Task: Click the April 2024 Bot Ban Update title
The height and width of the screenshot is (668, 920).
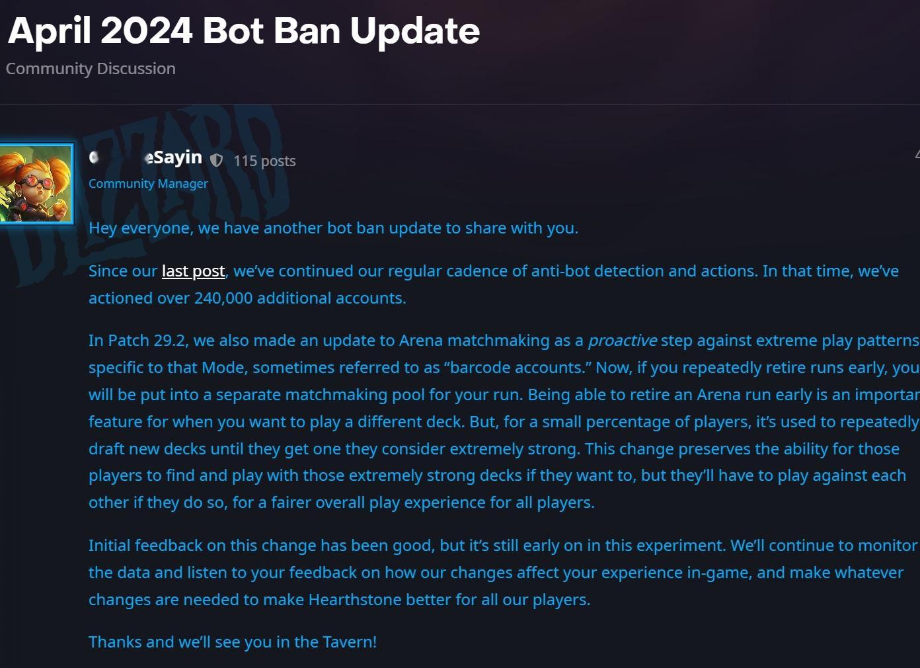Action: click(x=244, y=30)
